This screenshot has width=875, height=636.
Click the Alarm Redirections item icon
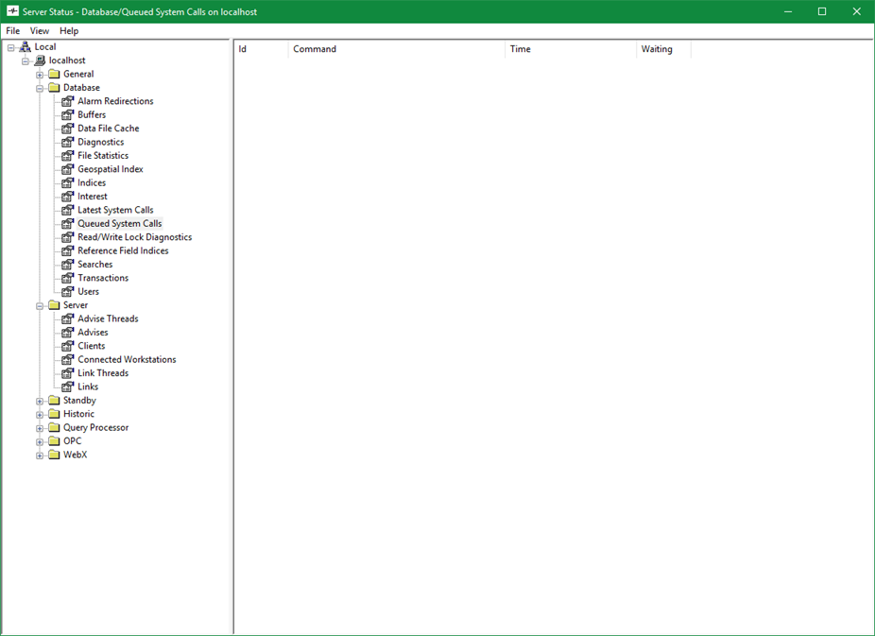tap(68, 101)
